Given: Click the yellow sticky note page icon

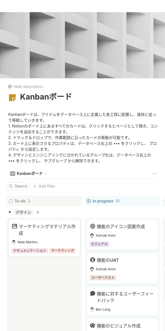Looking at the screenshot, I should tap(12, 97).
